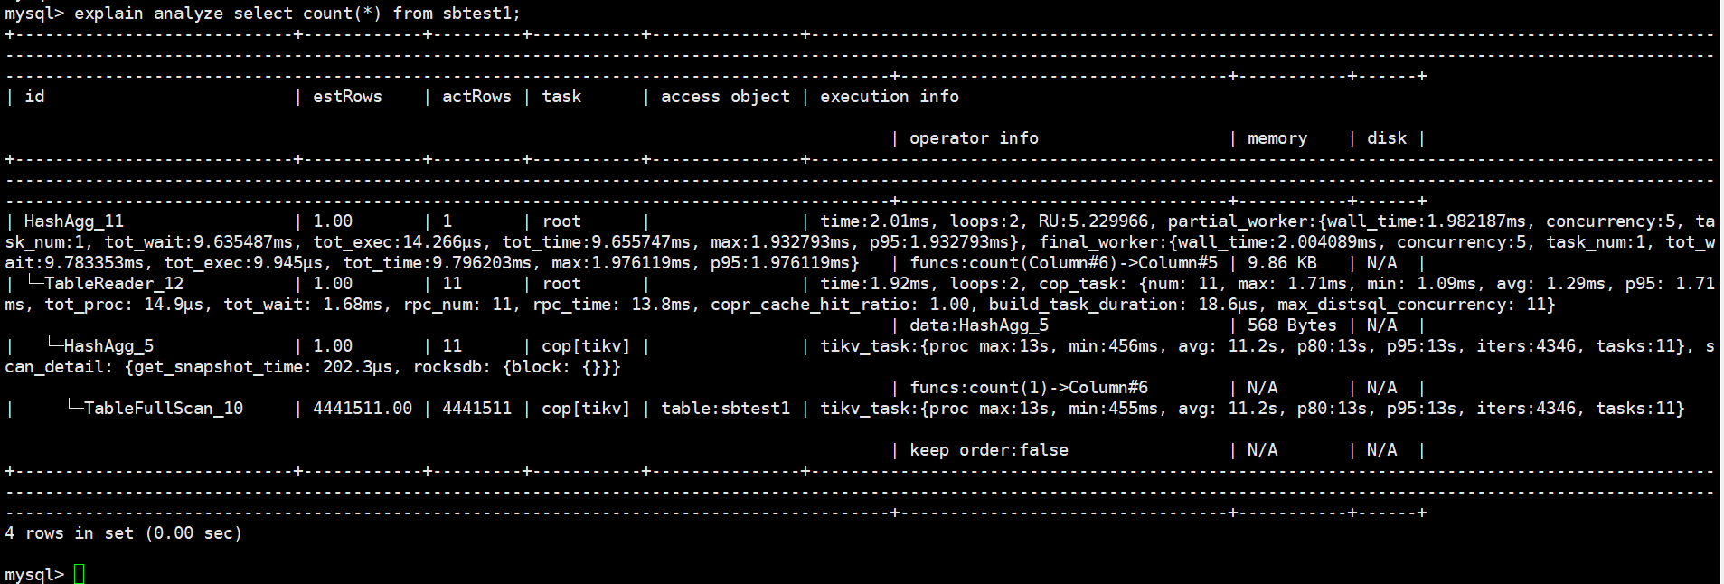1724x584 pixels.
Task: Select the "estRows" column header
Action: coord(347,97)
